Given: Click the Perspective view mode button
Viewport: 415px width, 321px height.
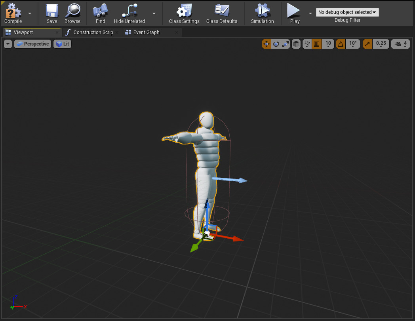Looking at the screenshot, I should tap(33, 44).
